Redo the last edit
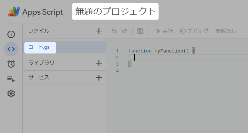Screen dimensions: 248x133 [x=124, y=31]
